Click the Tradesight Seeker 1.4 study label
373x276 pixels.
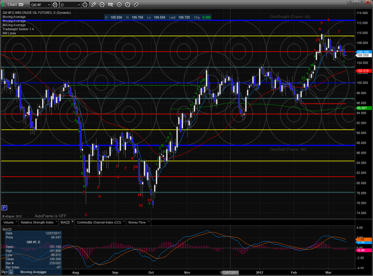18,29
